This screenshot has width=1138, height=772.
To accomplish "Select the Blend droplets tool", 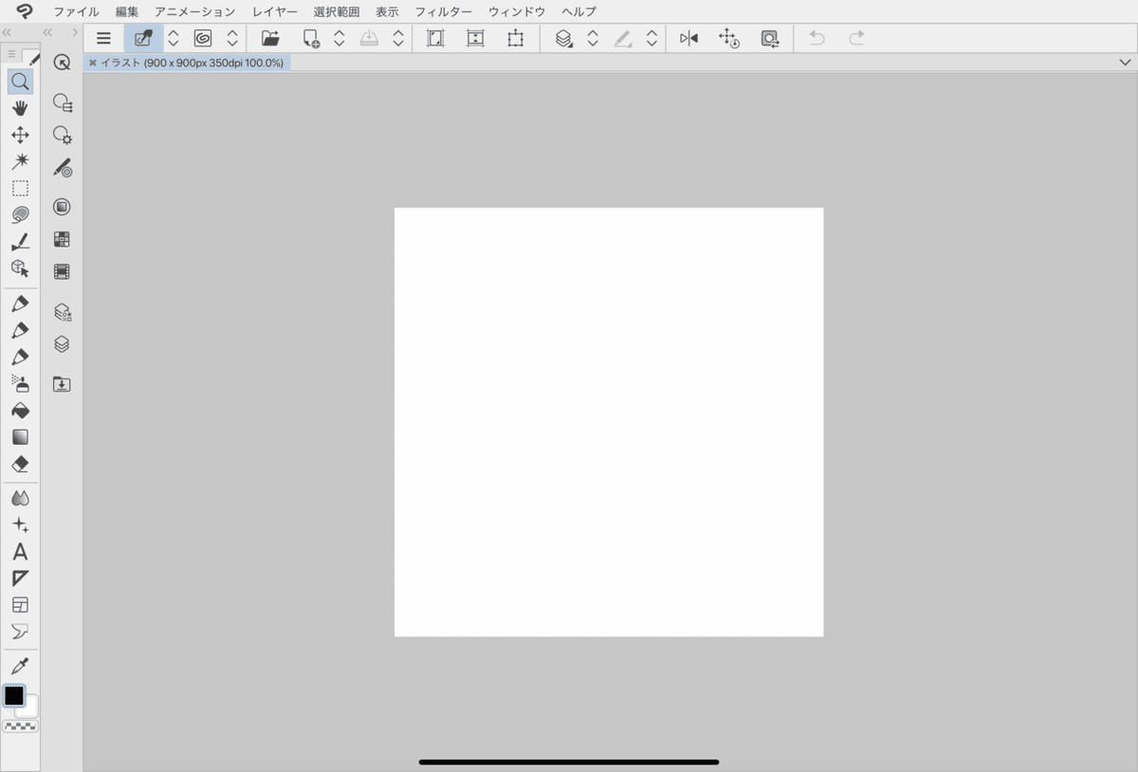I will 20,498.
